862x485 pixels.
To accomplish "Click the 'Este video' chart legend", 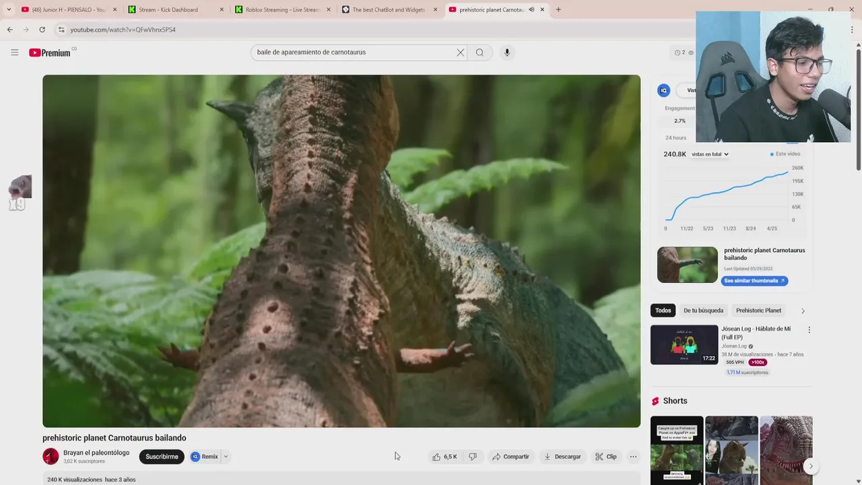I will tap(785, 154).
